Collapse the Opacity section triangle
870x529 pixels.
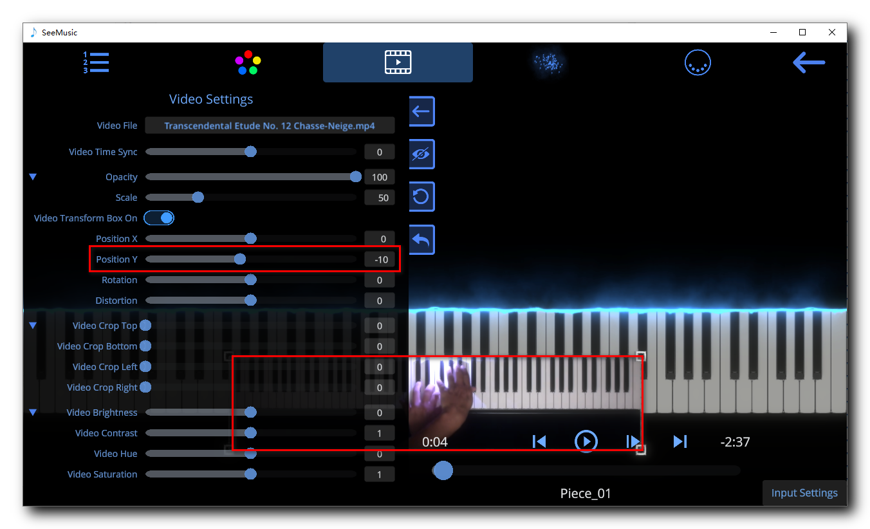click(33, 177)
